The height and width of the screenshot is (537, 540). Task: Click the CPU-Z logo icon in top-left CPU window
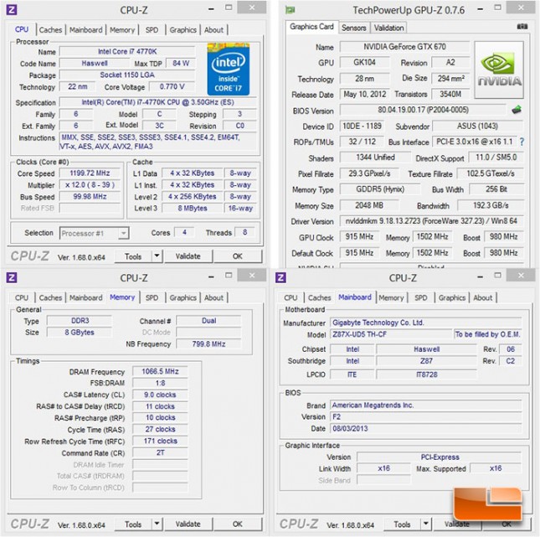12,9
